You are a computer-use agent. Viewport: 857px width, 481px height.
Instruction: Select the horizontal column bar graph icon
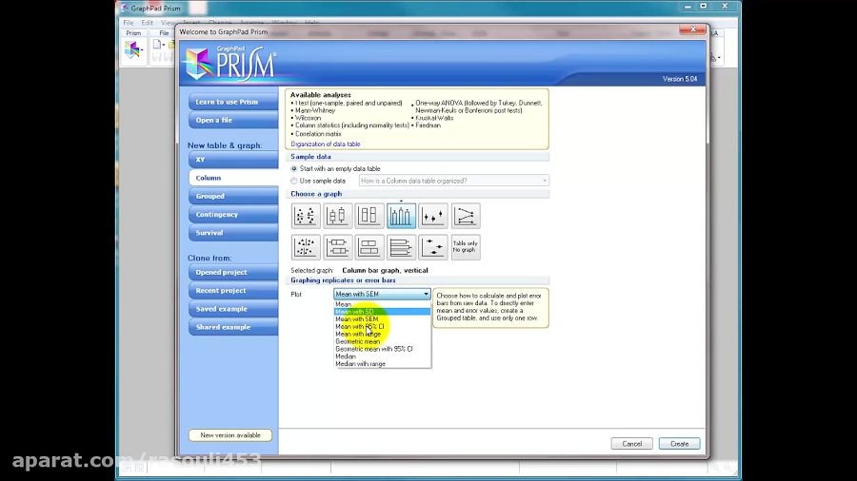tap(401, 247)
